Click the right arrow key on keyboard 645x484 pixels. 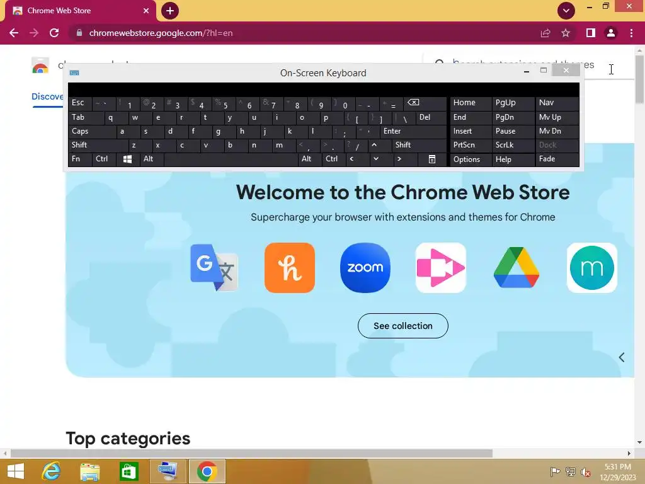(405, 159)
